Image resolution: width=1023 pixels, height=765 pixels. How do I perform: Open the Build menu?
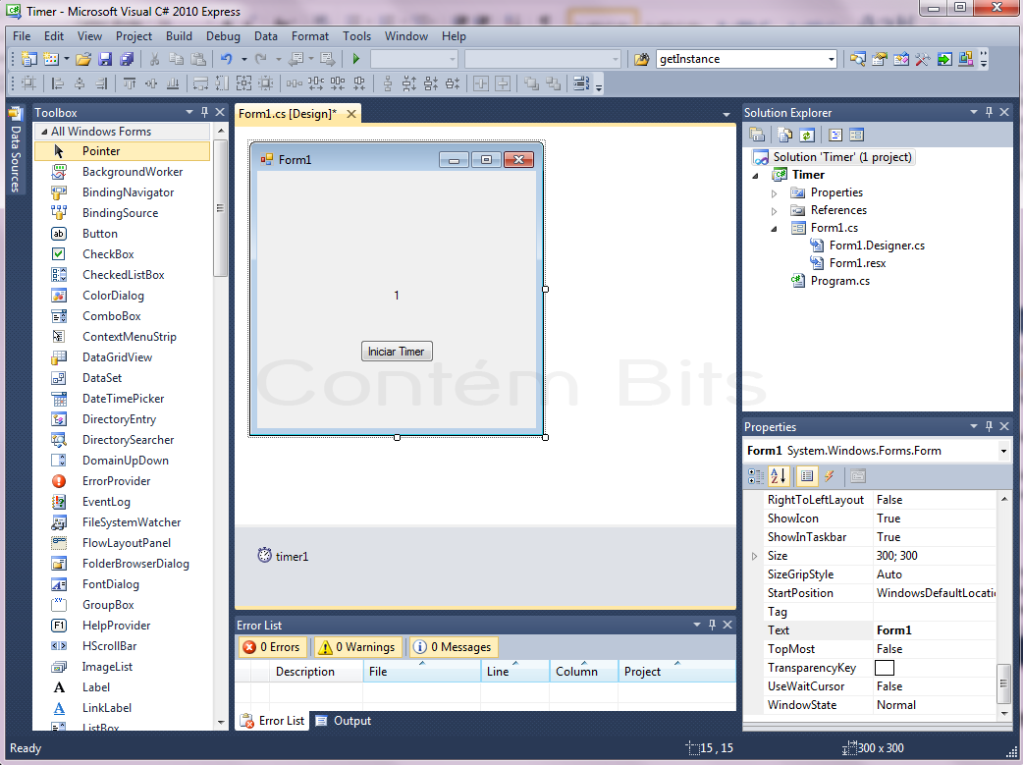[179, 36]
